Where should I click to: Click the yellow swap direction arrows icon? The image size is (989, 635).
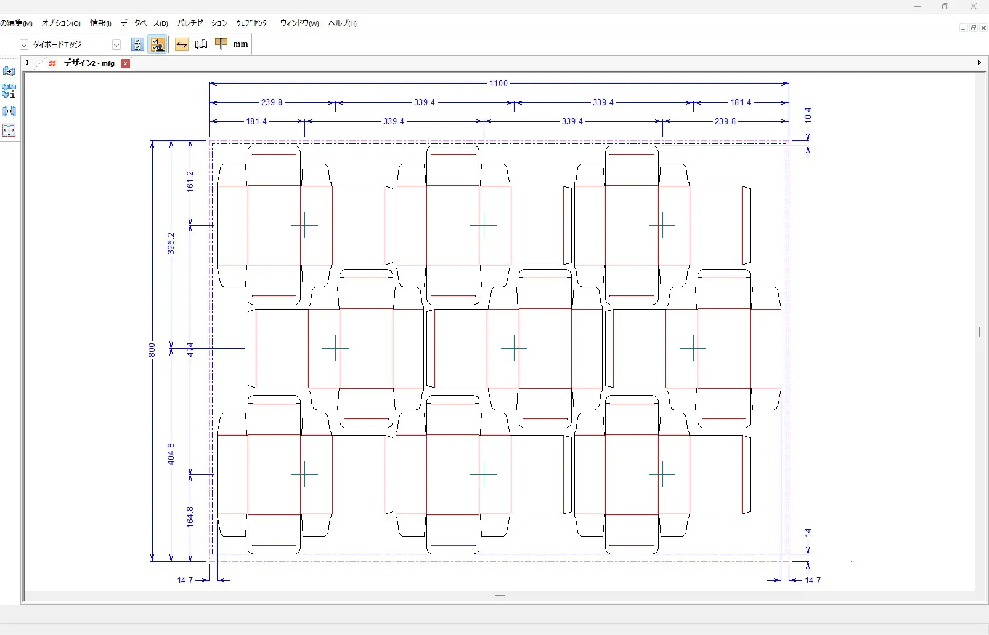tap(181, 44)
